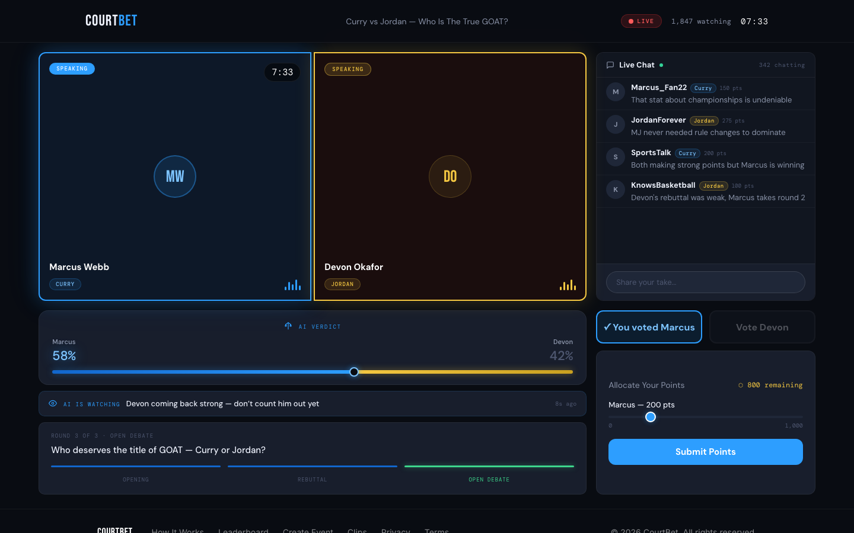Screen dimensions: 854x533
Task: Click the points allocation slider handle
Action: click(651, 417)
